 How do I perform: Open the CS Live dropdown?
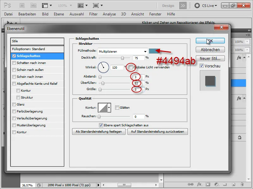click(209, 6)
